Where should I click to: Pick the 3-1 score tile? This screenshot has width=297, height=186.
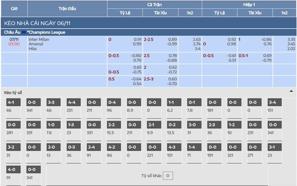click(x=272, y=147)
